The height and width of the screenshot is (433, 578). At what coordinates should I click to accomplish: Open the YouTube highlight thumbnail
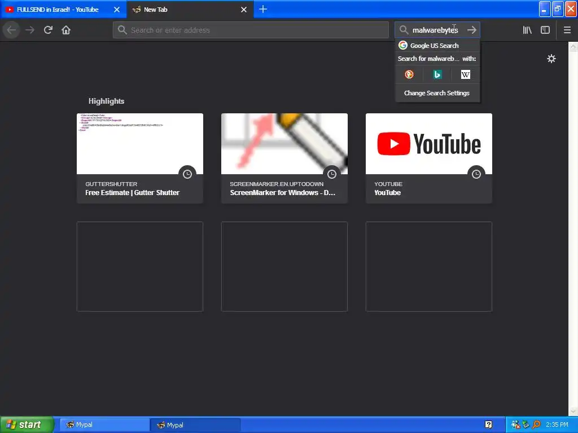pos(429,144)
